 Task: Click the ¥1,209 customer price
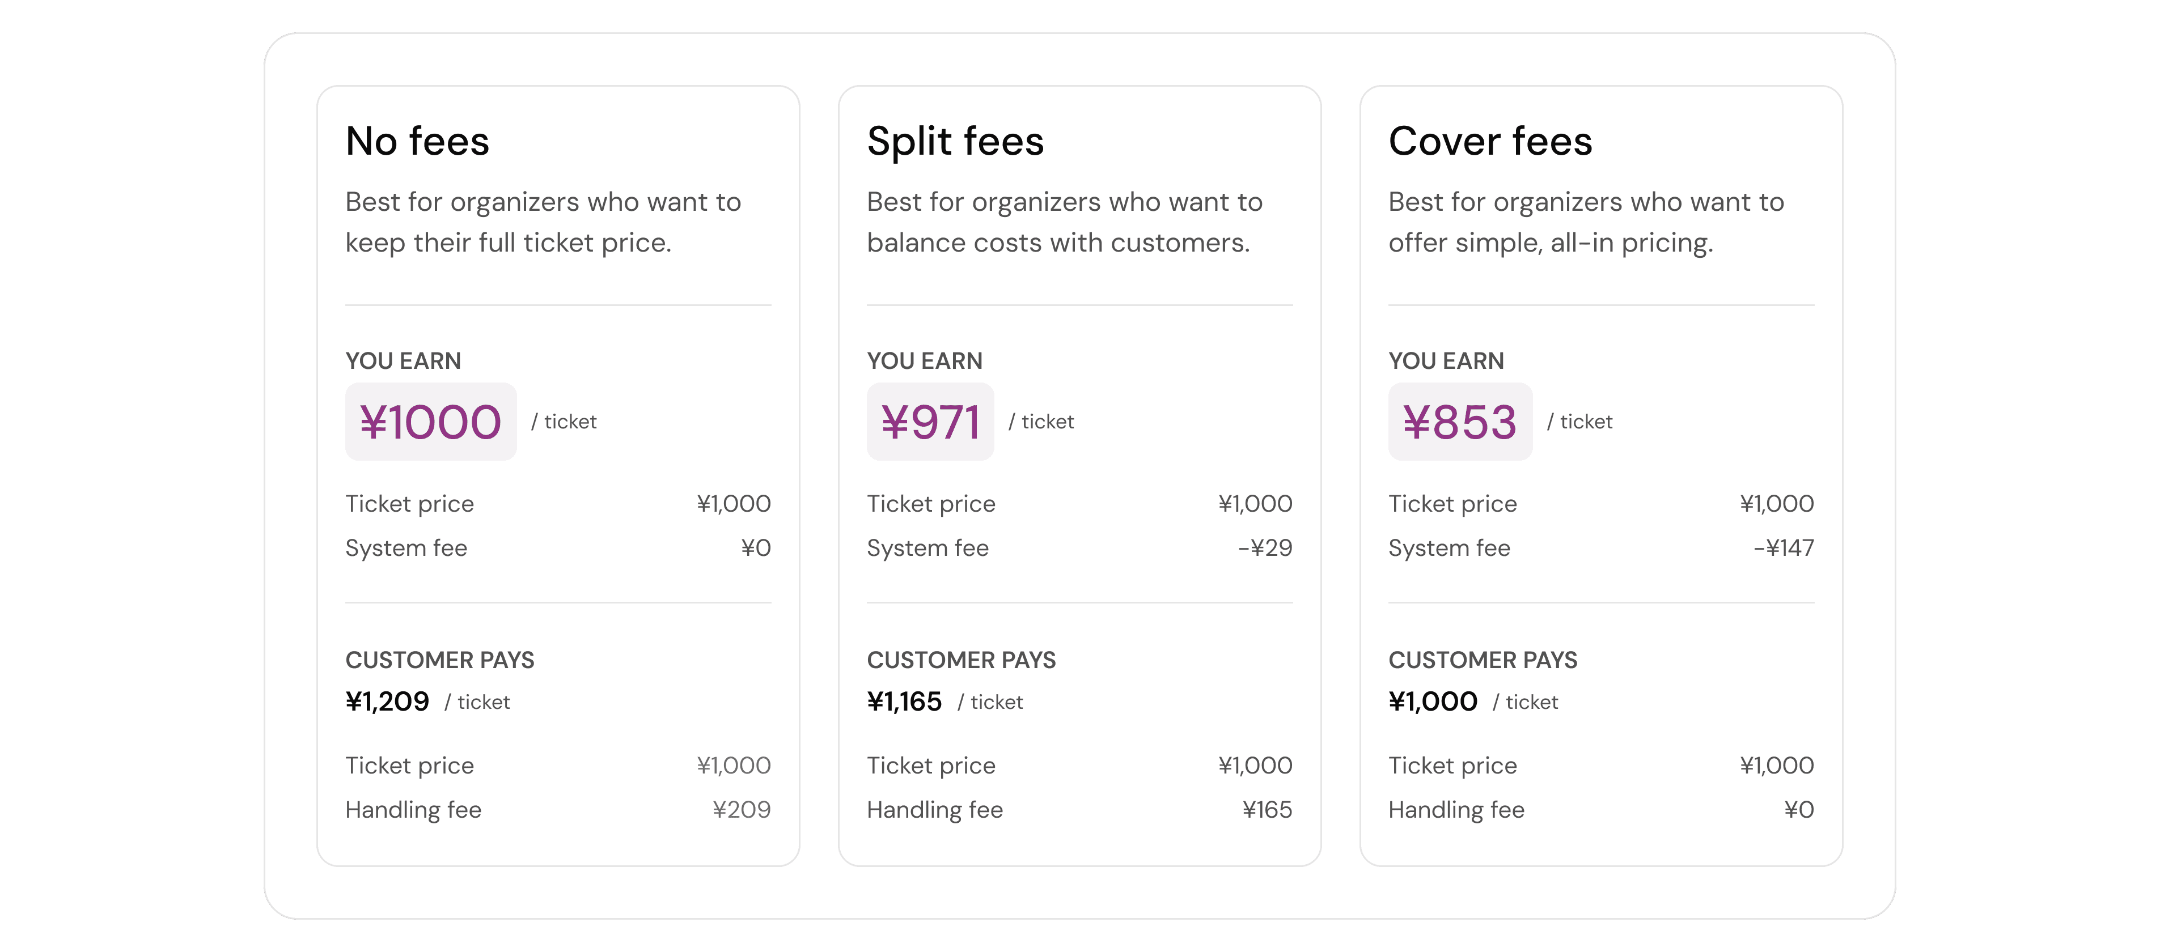pyautogui.click(x=387, y=700)
